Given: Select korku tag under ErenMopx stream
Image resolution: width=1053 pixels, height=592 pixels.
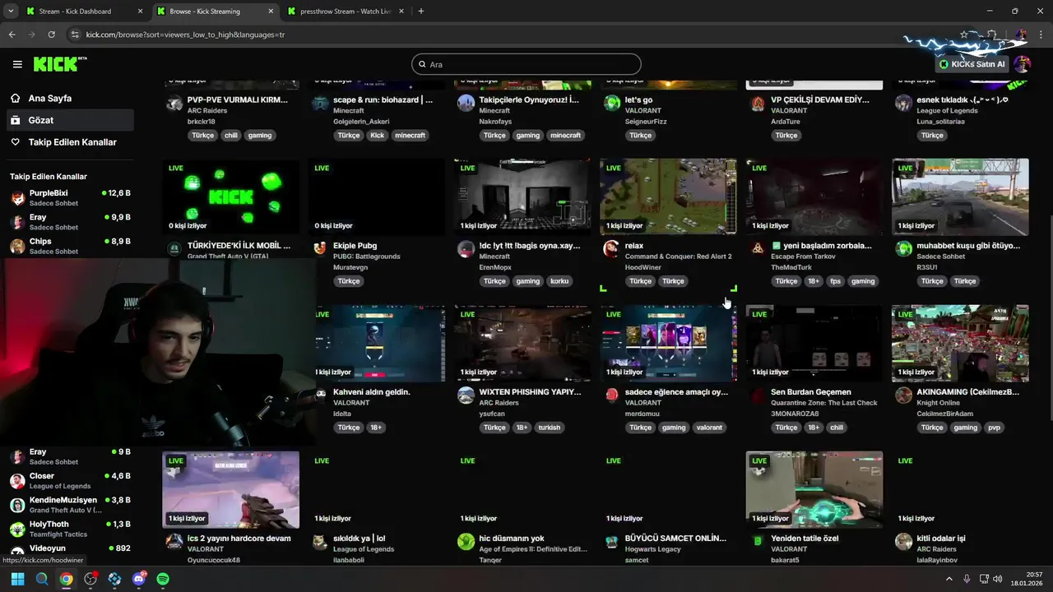Looking at the screenshot, I should 559,281.
